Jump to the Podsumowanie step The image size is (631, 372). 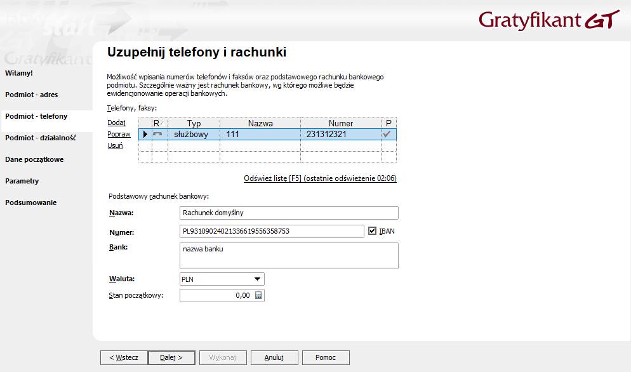tap(30, 203)
